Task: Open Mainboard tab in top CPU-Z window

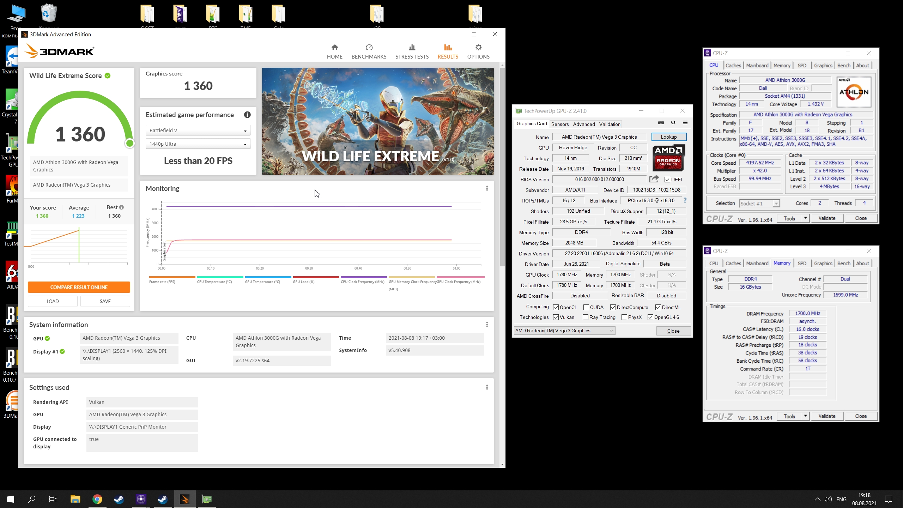Action: [757, 66]
